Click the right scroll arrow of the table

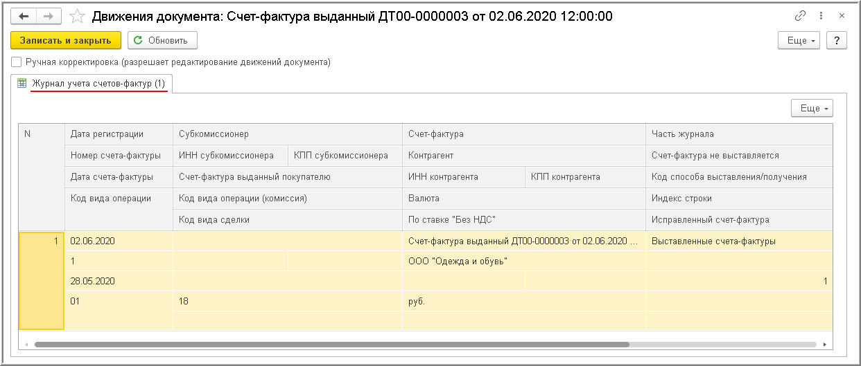pyautogui.click(x=825, y=344)
